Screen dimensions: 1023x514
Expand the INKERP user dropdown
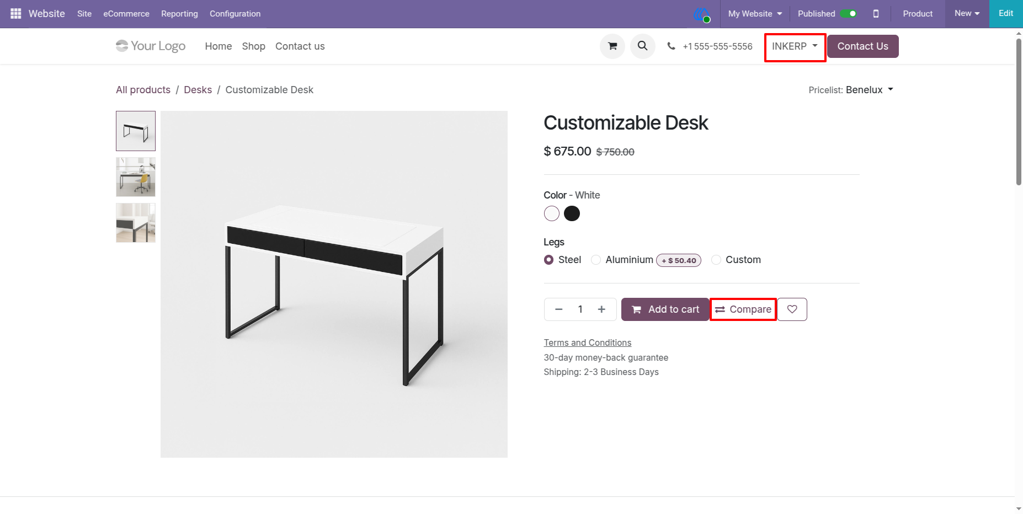(795, 46)
